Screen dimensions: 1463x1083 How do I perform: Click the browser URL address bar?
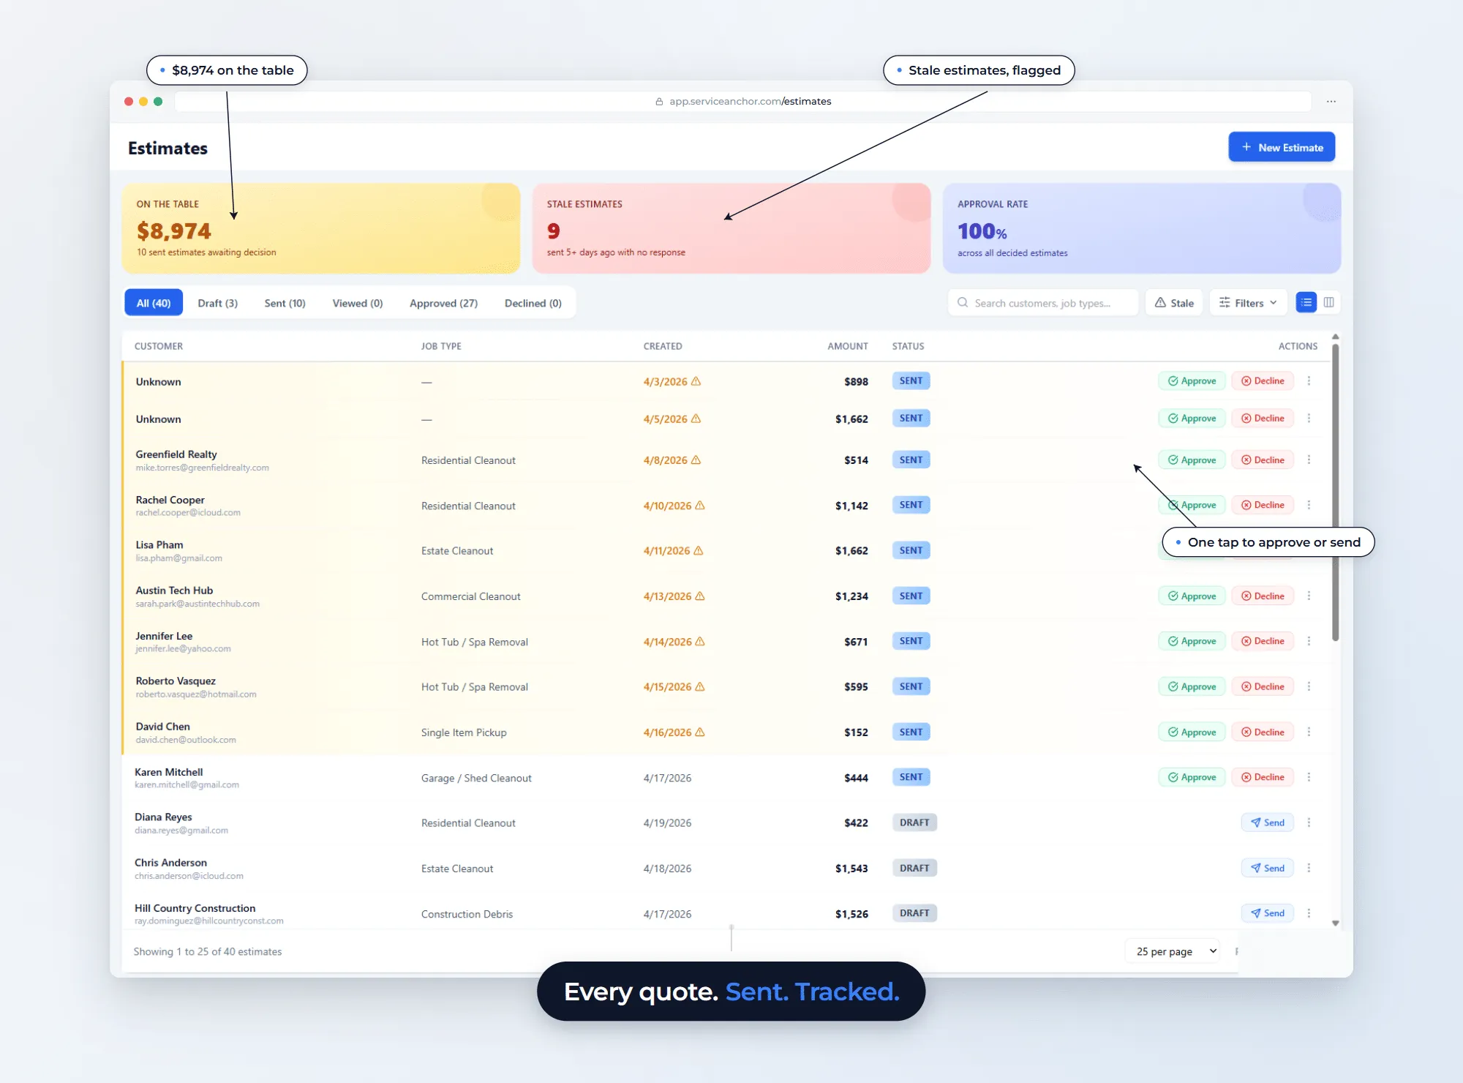(x=742, y=102)
